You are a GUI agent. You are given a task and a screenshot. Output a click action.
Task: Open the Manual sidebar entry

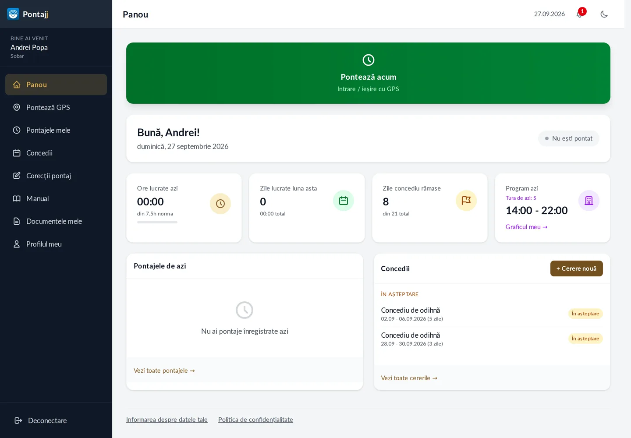[x=56, y=198]
